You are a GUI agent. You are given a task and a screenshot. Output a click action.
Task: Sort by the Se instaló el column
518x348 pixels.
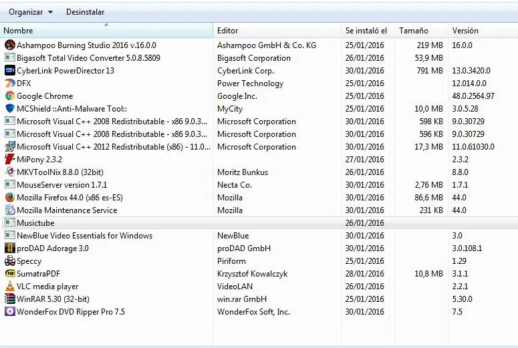point(368,30)
